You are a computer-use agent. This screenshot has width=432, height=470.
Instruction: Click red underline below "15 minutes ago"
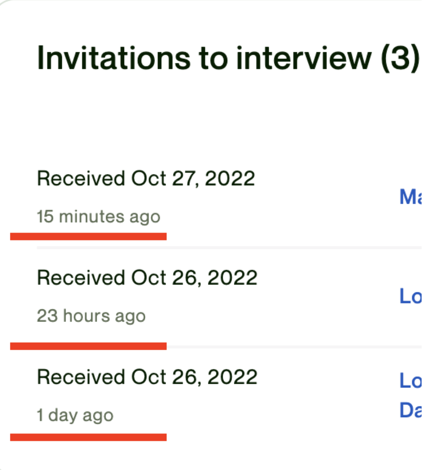click(x=88, y=236)
